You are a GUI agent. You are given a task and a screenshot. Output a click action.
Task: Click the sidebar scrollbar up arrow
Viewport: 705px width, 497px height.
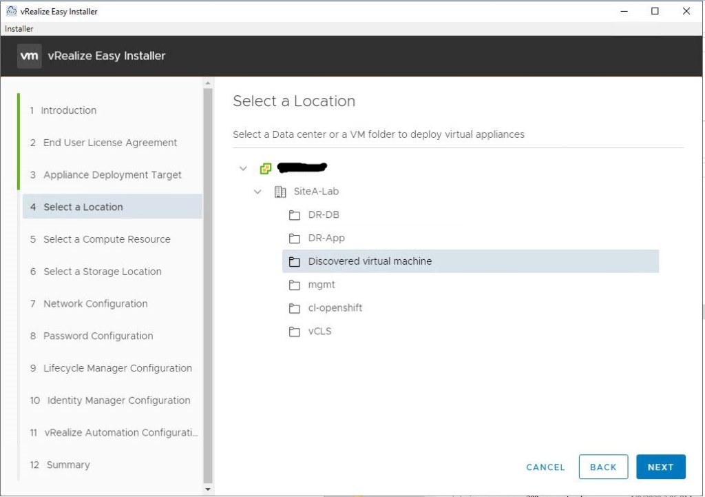pyautogui.click(x=209, y=83)
